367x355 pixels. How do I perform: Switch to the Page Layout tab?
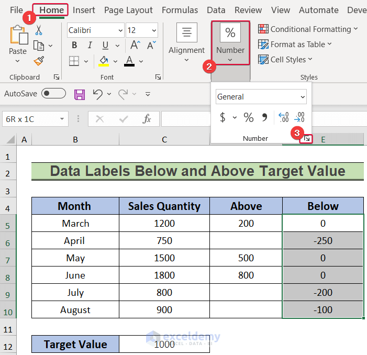click(x=128, y=10)
